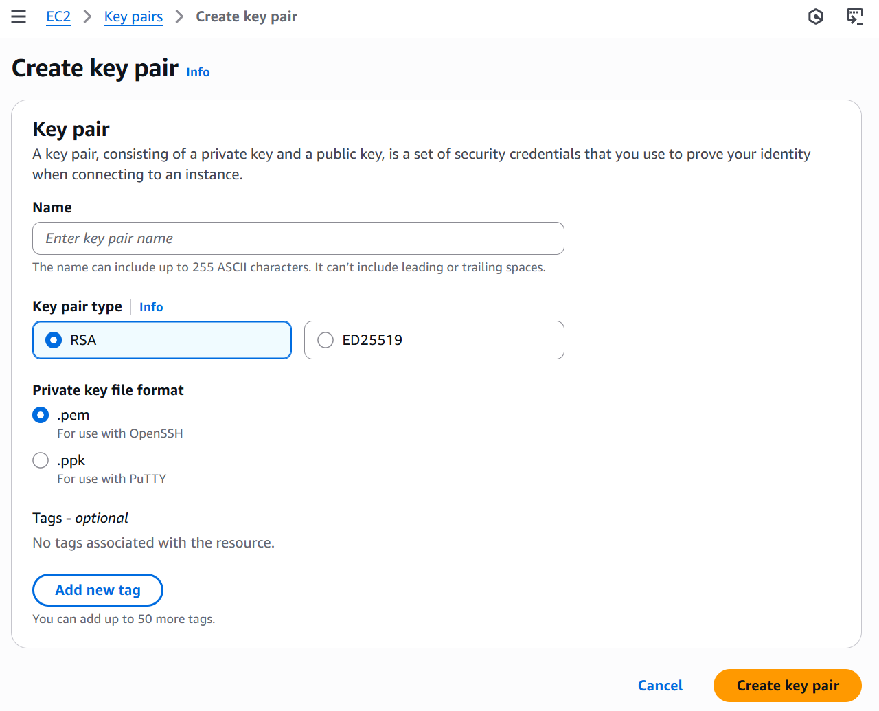Select the RSA key pair type

(x=162, y=340)
